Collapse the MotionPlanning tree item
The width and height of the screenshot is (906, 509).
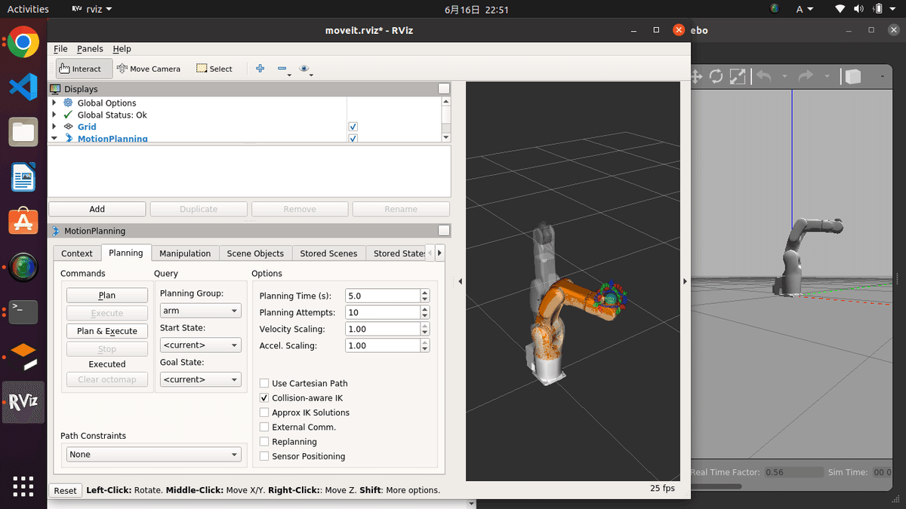coord(54,138)
